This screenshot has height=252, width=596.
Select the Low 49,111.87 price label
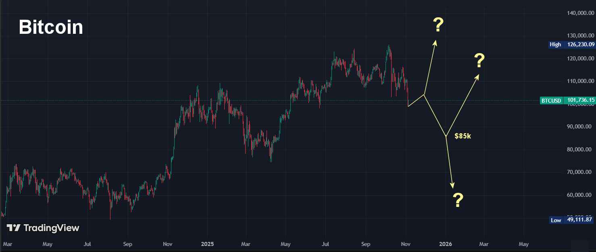pos(571,219)
